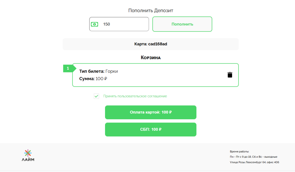The height and width of the screenshot is (172, 295).
Task: Click the Карта: cad168ad card bar
Action: [x=151, y=44]
